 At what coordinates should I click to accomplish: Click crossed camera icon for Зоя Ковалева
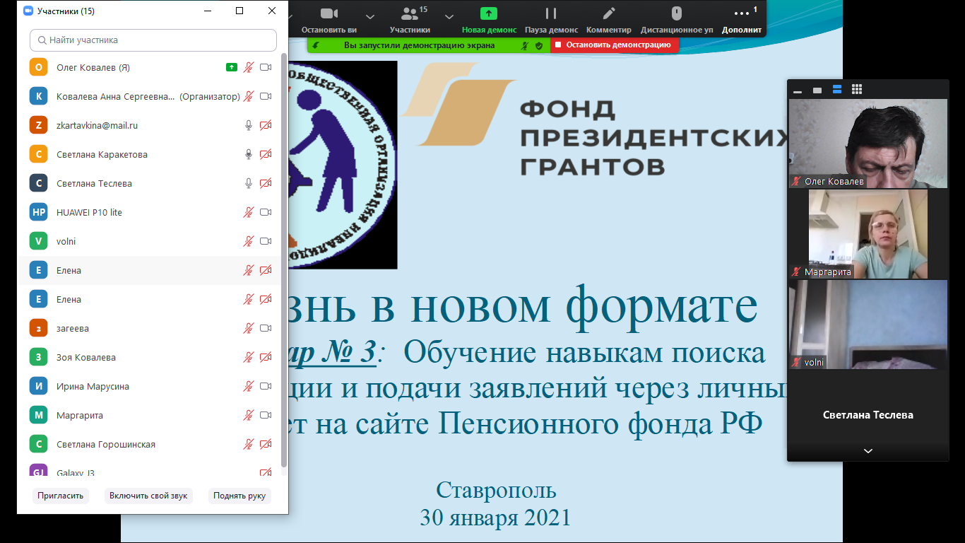pos(266,357)
